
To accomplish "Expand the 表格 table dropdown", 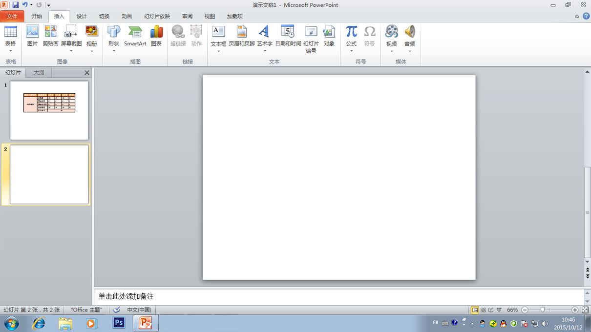I will pyautogui.click(x=10, y=51).
